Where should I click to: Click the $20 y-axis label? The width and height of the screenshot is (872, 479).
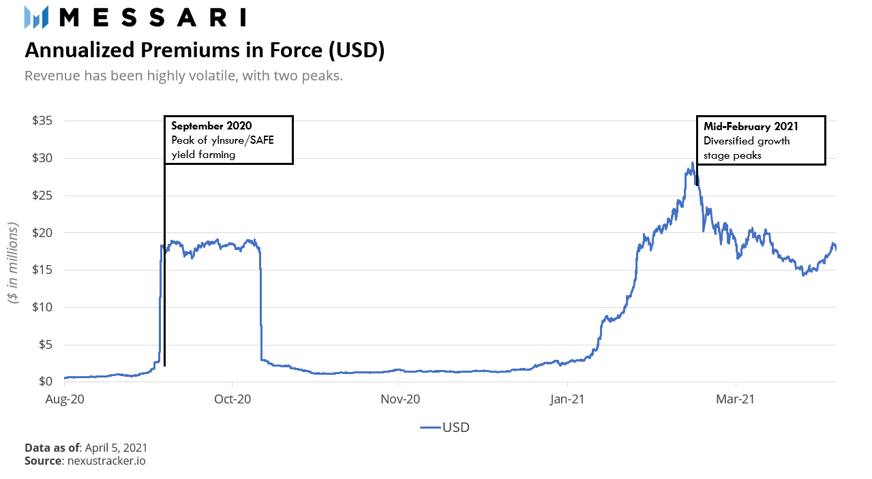pyautogui.click(x=43, y=232)
